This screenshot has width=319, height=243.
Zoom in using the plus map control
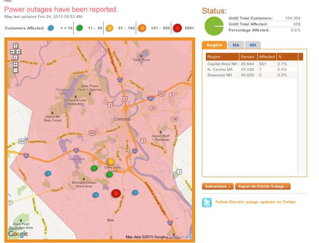16,65
